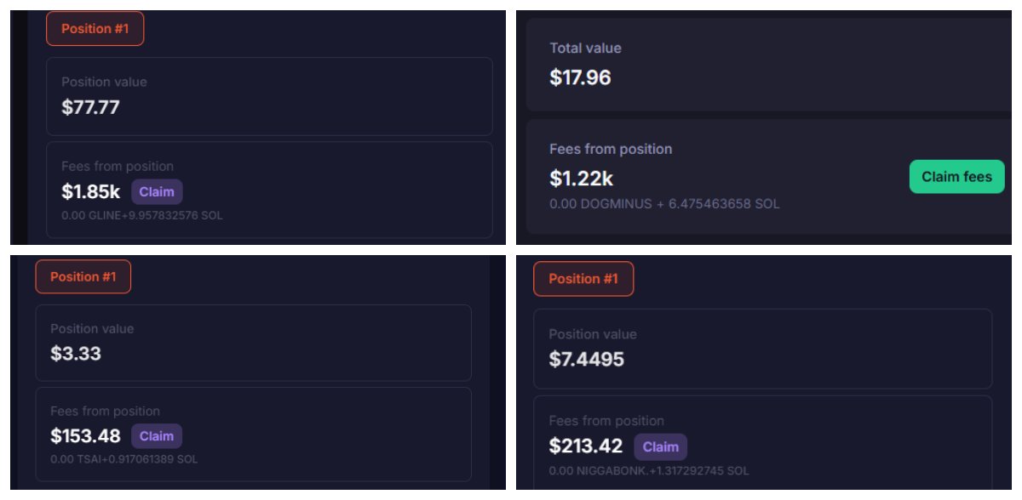1022x500 pixels.
Task: Click the 1.317292745 SOL fee breakdown text
Action: point(649,470)
